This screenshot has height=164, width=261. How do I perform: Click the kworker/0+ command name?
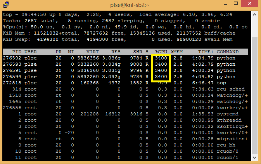(232, 133)
